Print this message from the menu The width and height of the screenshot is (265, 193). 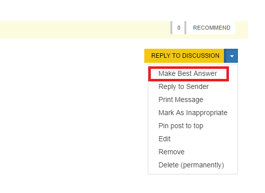(x=181, y=100)
